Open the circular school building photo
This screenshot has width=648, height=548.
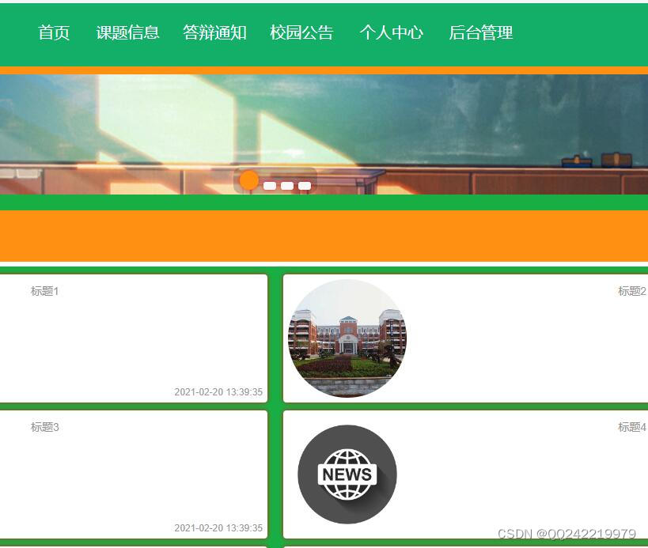(347, 338)
